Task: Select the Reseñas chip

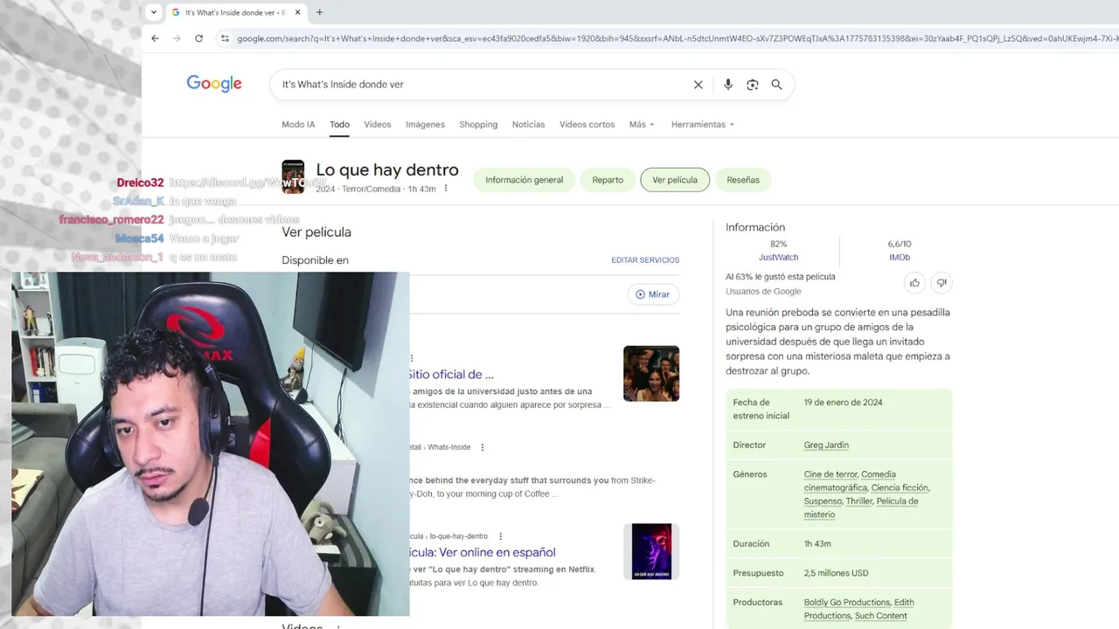Action: point(743,180)
